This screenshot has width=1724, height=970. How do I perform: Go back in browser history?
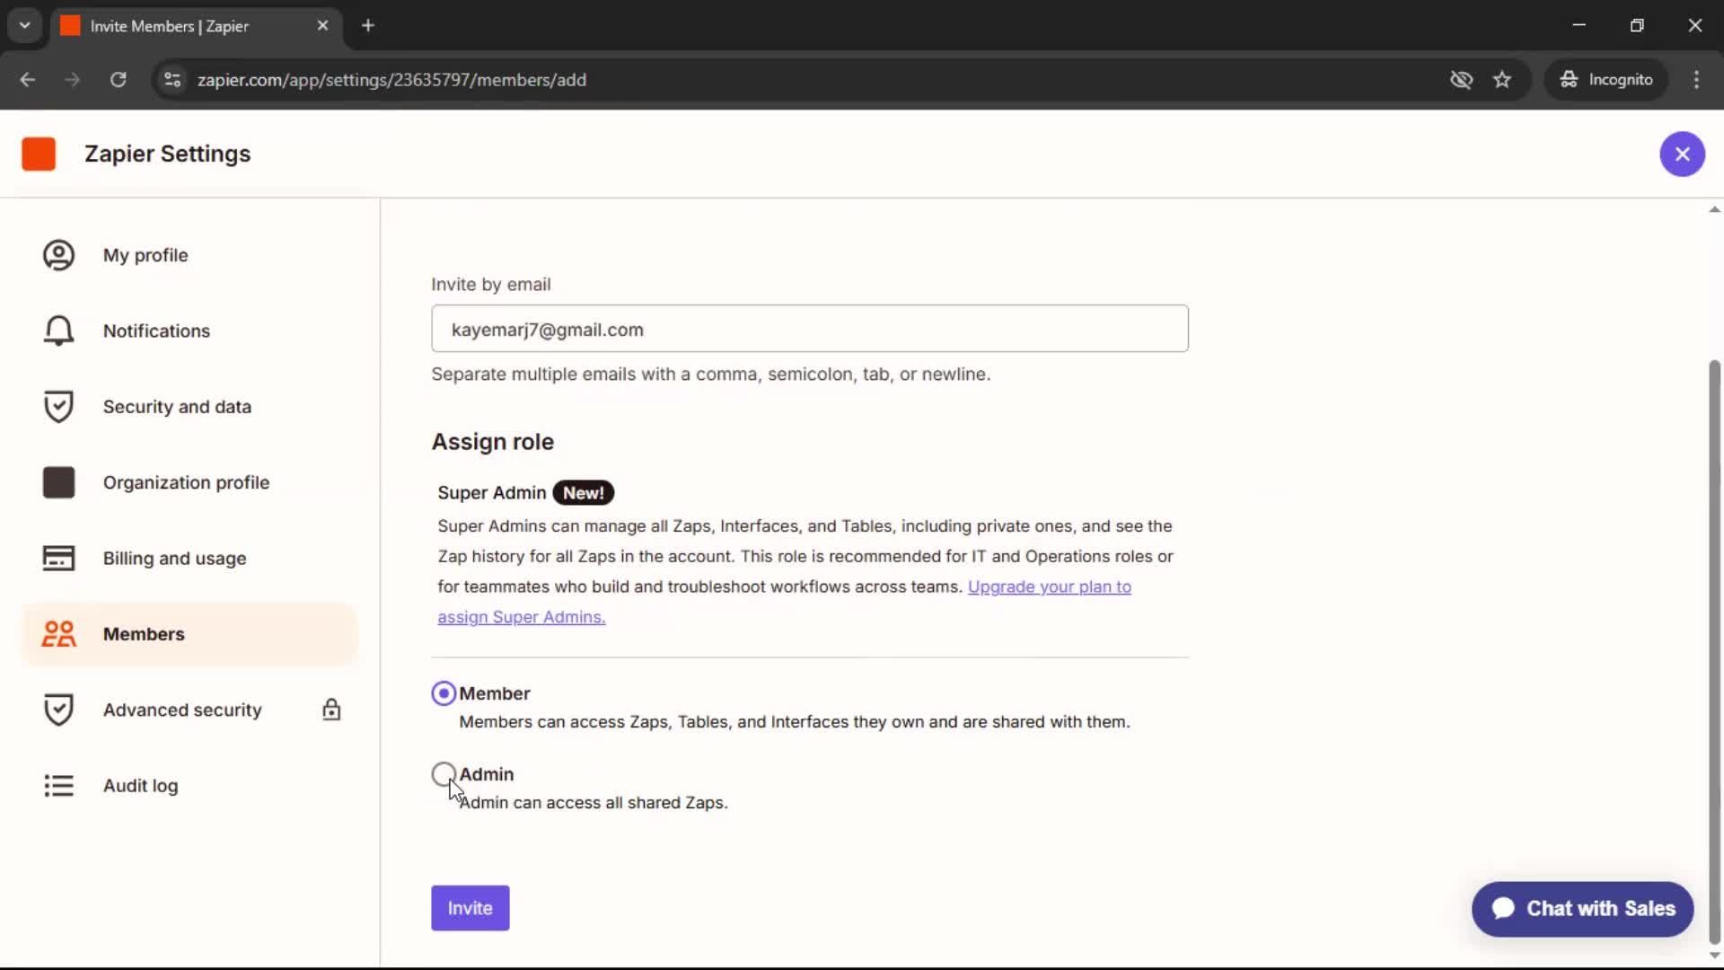[28, 80]
